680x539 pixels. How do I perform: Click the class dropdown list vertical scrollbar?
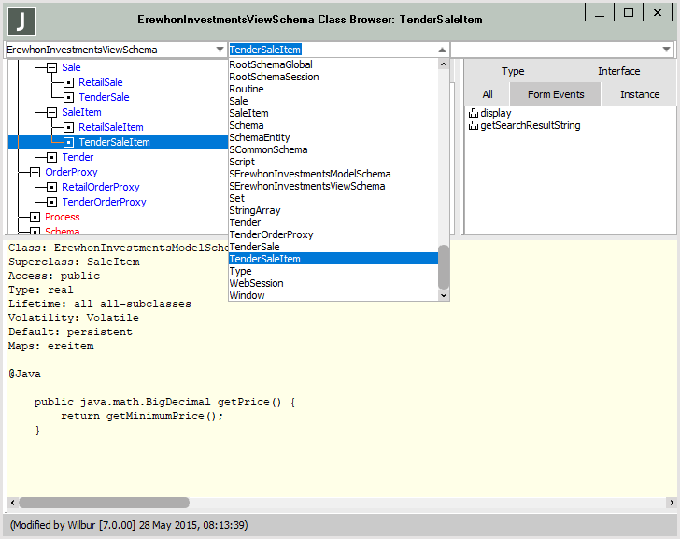point(444,266)
